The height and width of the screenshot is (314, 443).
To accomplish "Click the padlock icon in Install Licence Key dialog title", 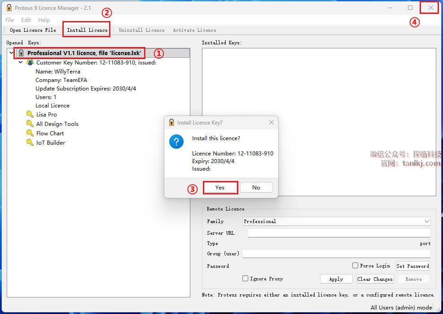I will click(x=171, y=122).
